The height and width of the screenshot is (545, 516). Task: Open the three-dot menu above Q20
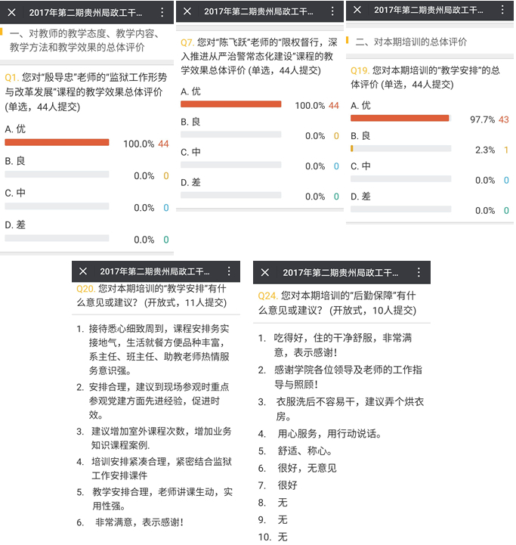(x=229, y=271)
